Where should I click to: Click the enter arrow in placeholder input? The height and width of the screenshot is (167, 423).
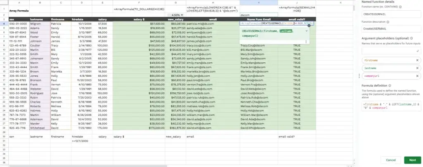click(418, 51)
